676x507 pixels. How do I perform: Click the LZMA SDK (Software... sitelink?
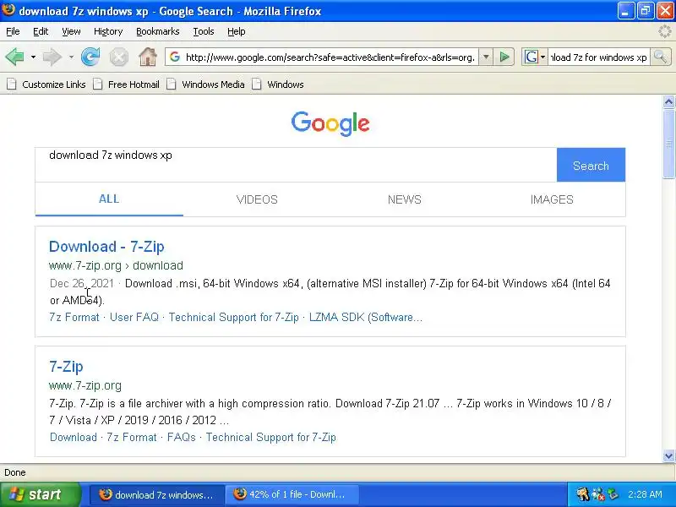(x=366, y=318)
